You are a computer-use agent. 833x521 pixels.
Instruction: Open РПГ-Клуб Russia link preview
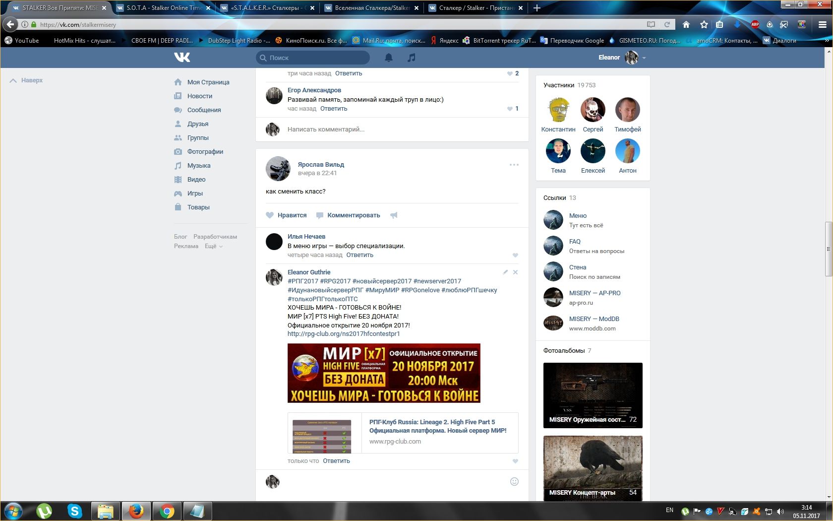pos(403,433)
